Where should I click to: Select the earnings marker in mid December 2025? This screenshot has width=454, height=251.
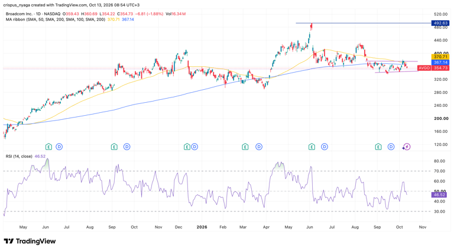[187, 147]
